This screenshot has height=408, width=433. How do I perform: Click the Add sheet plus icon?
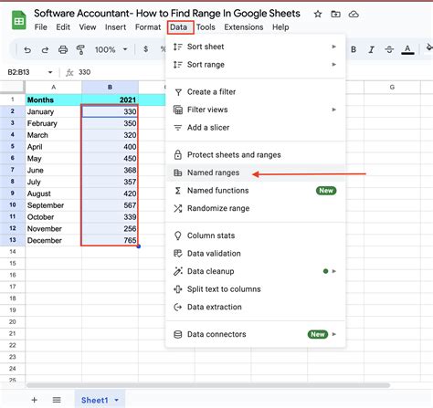pyautogui.click(x=35, y=400)
